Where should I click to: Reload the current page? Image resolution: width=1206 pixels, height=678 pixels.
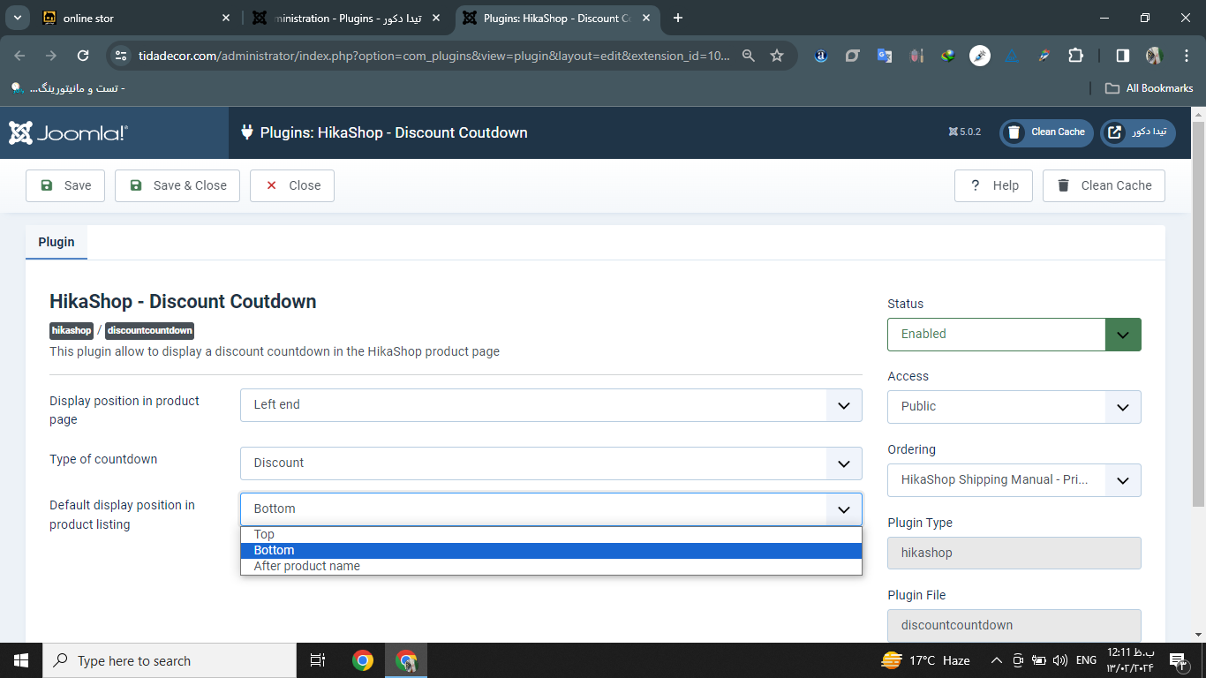click(x=83, y=56)
